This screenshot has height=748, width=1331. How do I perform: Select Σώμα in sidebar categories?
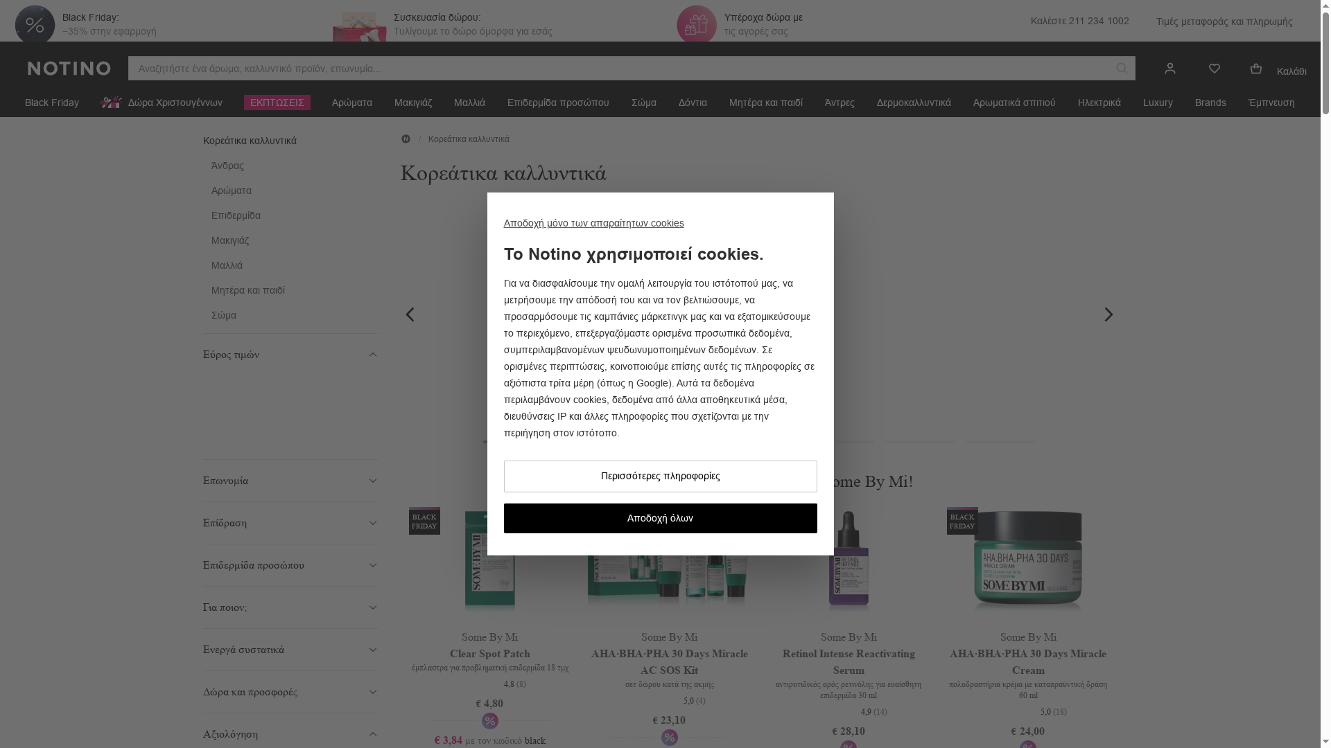(x=224, y=315)
